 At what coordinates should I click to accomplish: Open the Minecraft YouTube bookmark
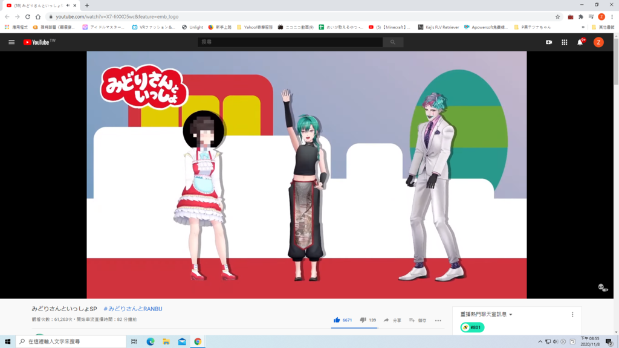[390, 27]
